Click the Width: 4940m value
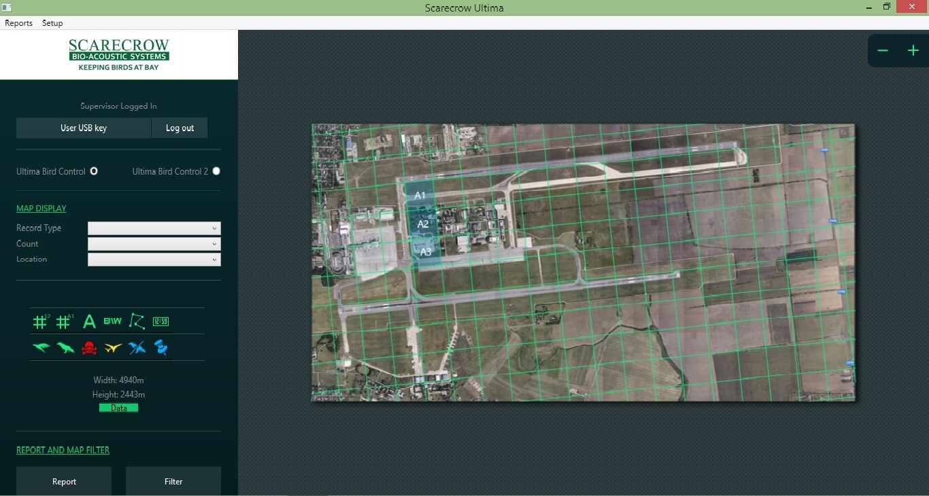This screenshot has width=929, height=496. [x=119, y=380]
